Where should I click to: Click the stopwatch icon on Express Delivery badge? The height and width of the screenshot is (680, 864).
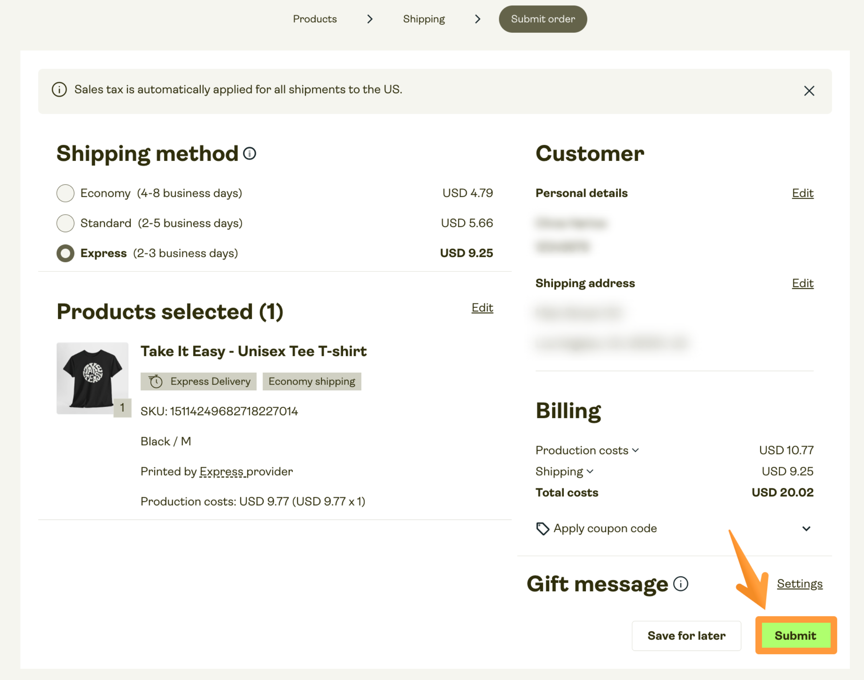[x=156, y=381]
